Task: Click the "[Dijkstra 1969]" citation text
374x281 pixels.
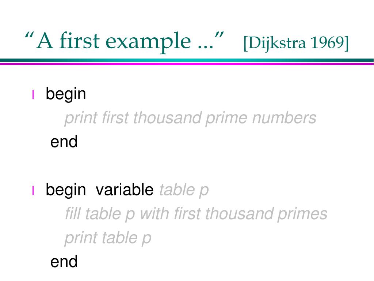Action: tap(296, 43)
